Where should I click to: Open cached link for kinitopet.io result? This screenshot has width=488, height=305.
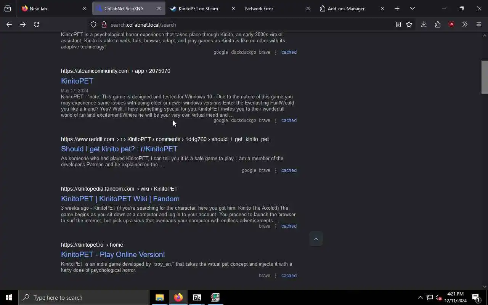pos(289,276)
